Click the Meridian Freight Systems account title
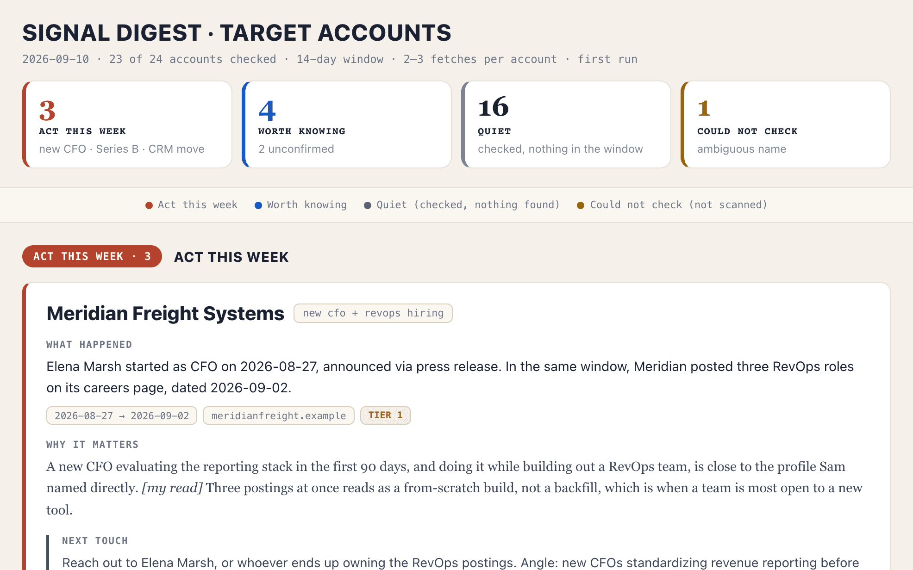This screenshot has height=570, width=913. click(x=165, y=313)
